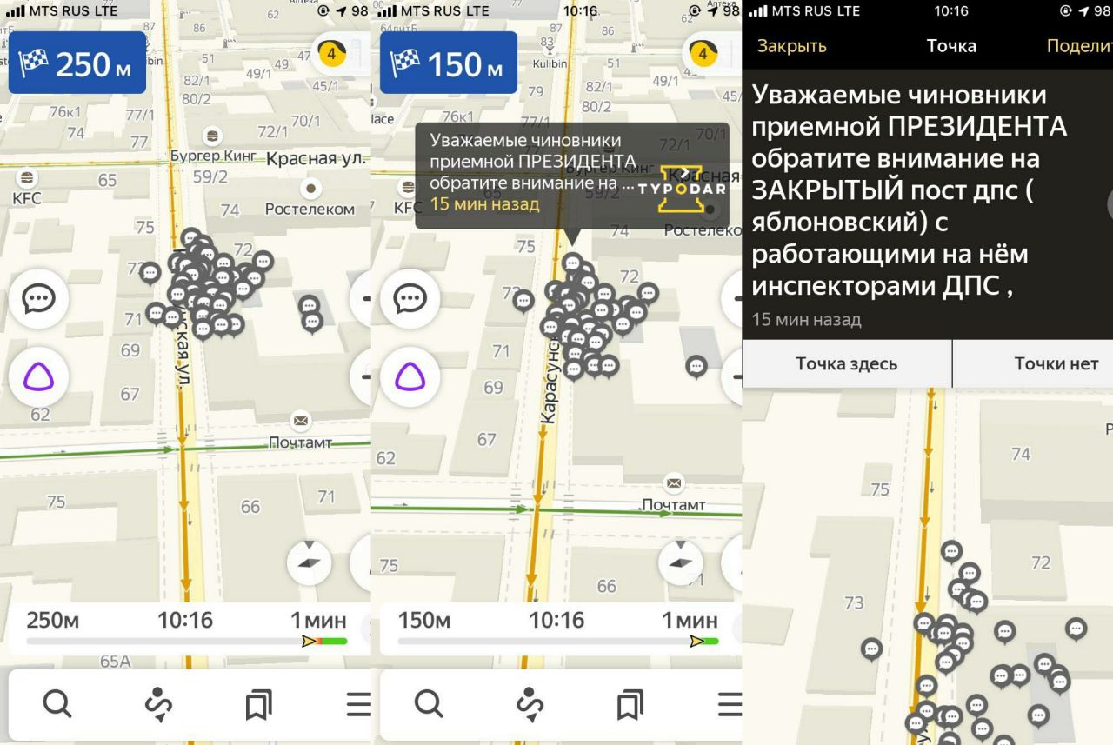The width and height of the screenshot is (1113, 745).
Task: Tap the route progress bar on the 150 м screen
Action: (558, 642)
